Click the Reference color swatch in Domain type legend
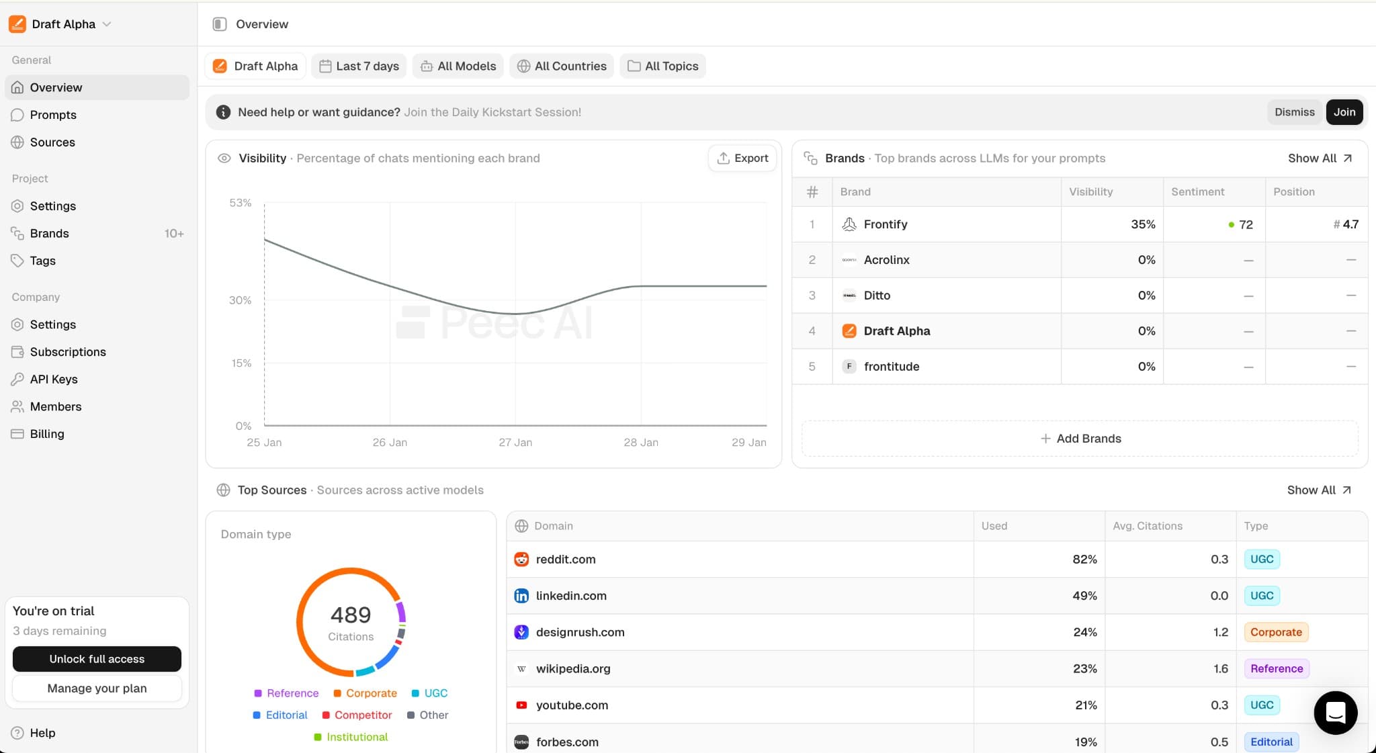1376x753 pixels. pyautogui.click(x=257, y=693)
